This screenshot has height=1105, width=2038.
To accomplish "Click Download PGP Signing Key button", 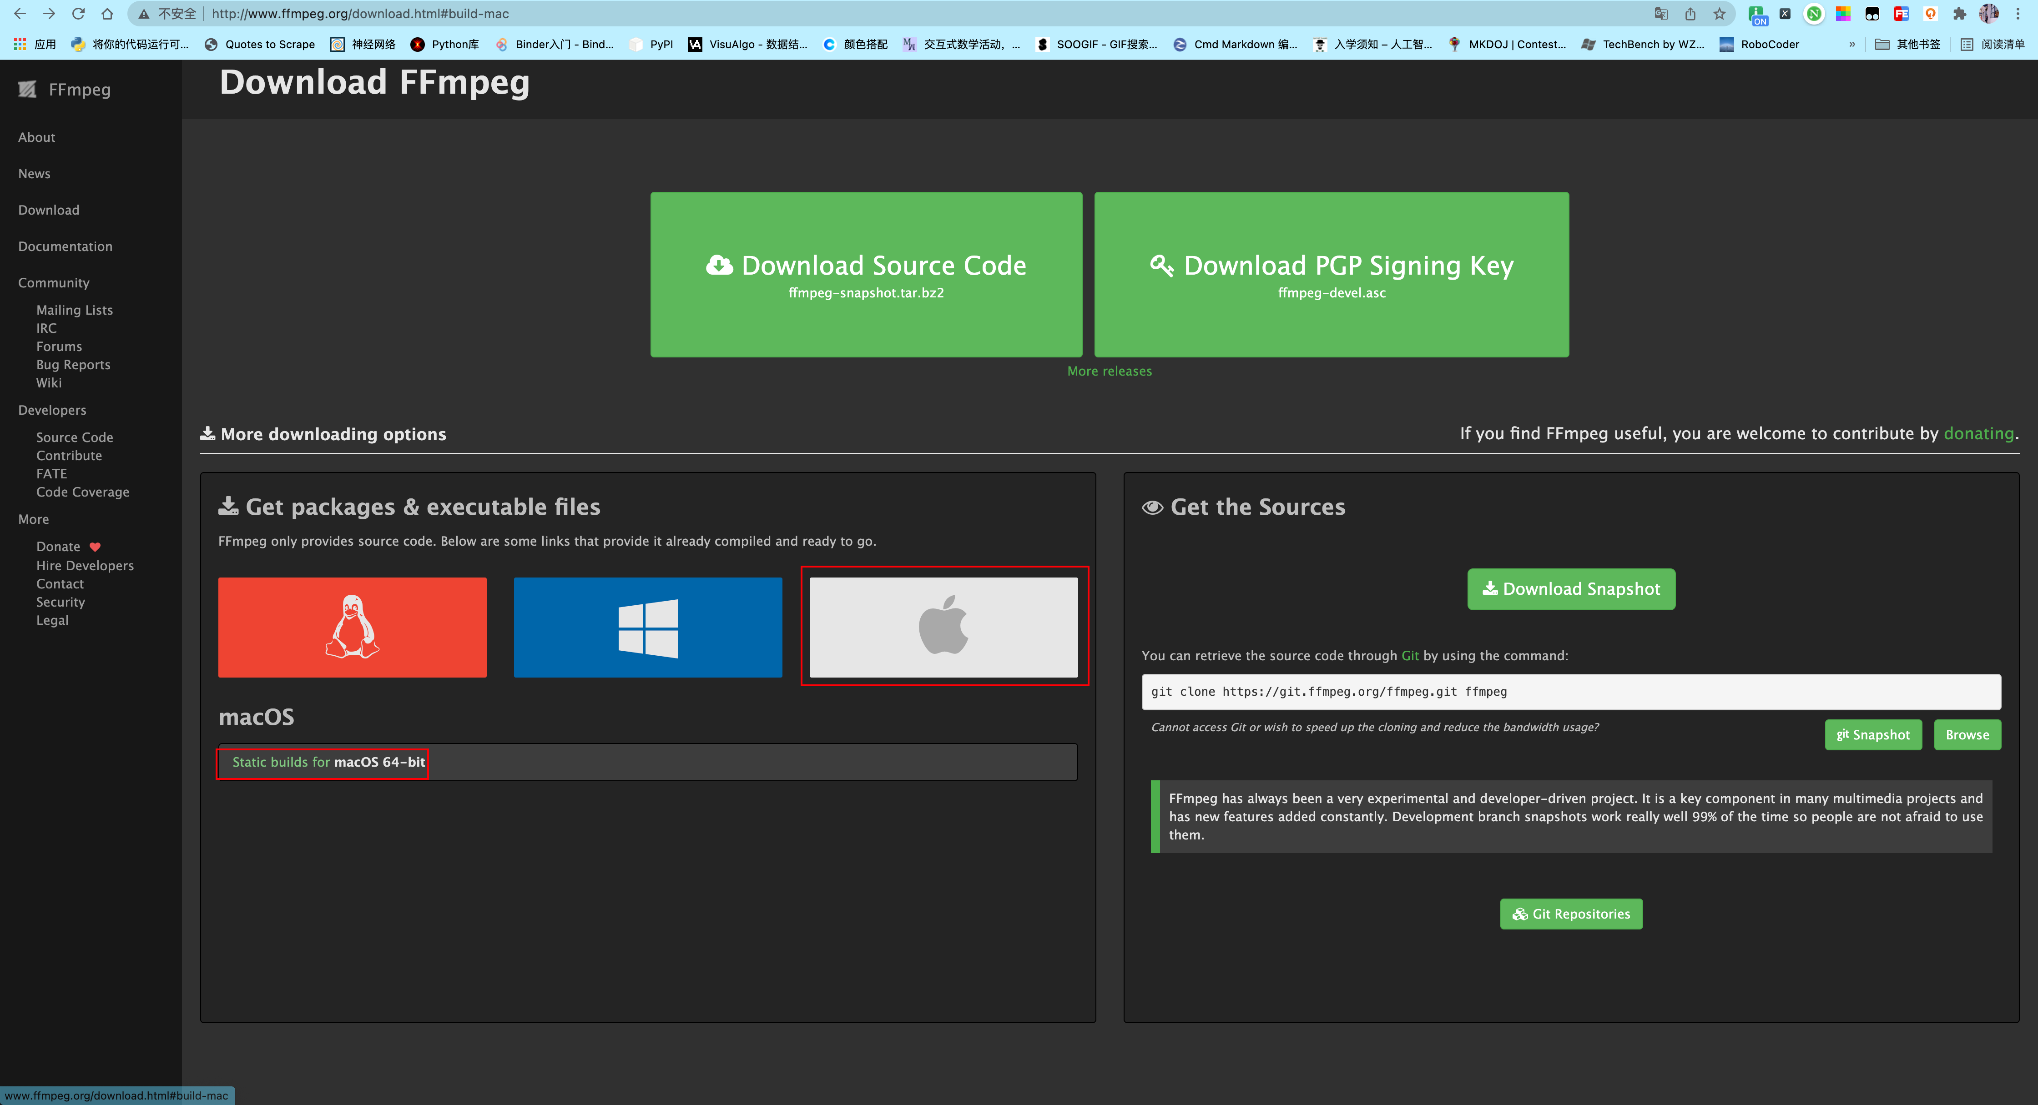I will click(1332, 275).
